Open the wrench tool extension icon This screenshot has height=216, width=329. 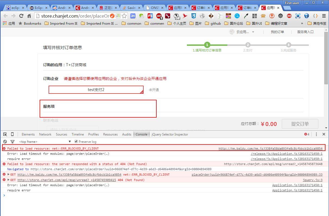167,16
